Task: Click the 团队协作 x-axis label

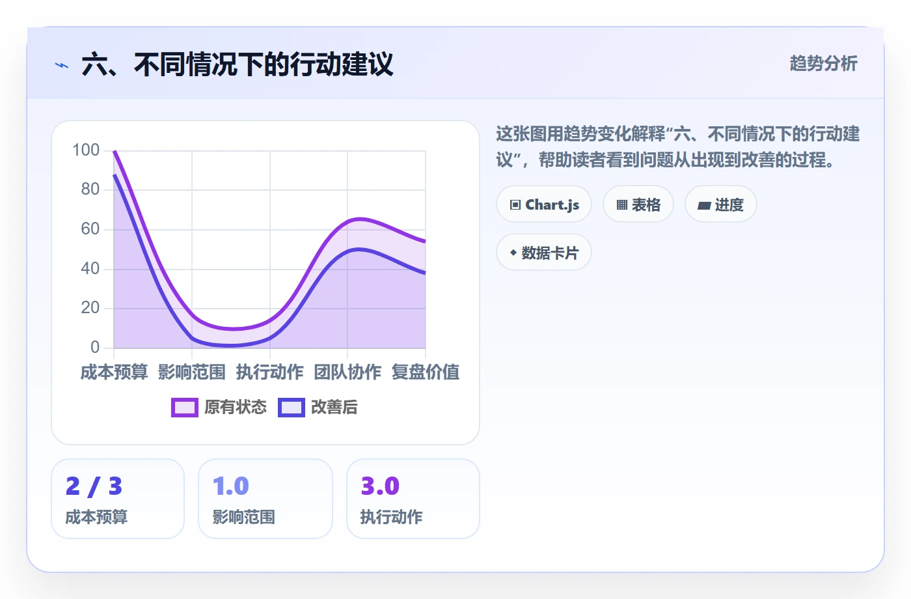Action: coord(347,372)
